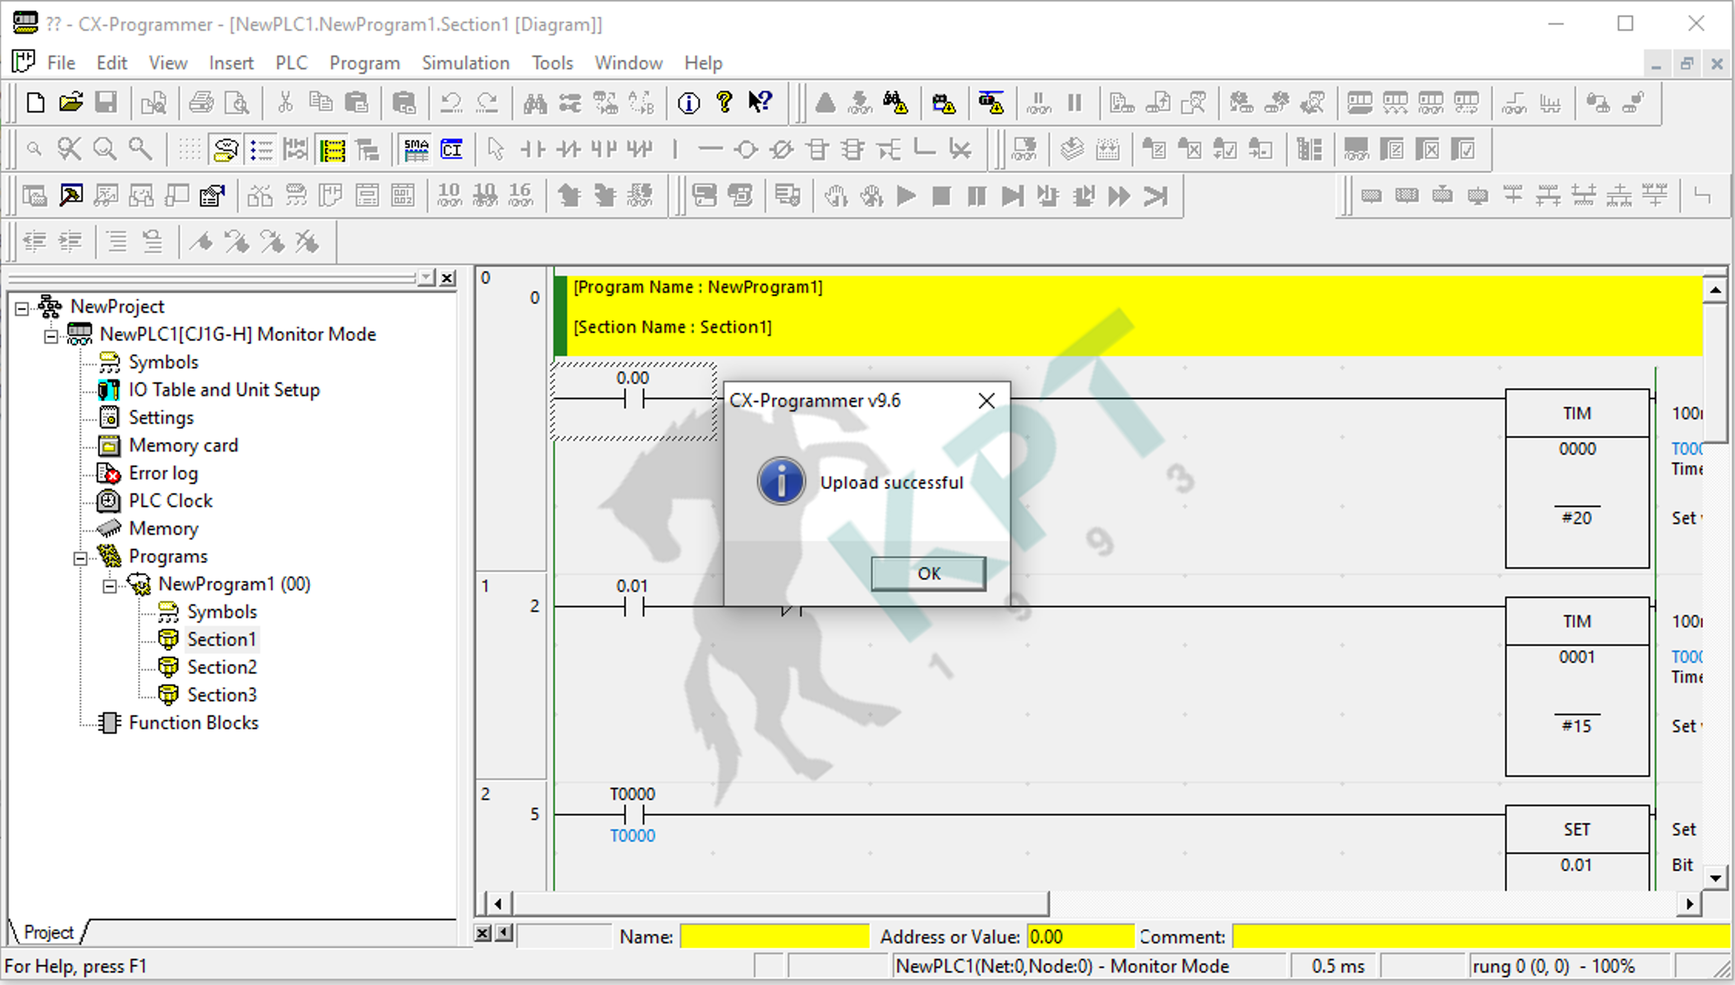This screenshot has width=1735, height=985.
Task: Click the Zoom Out magnifier icon
Action: tap(104, 149)
